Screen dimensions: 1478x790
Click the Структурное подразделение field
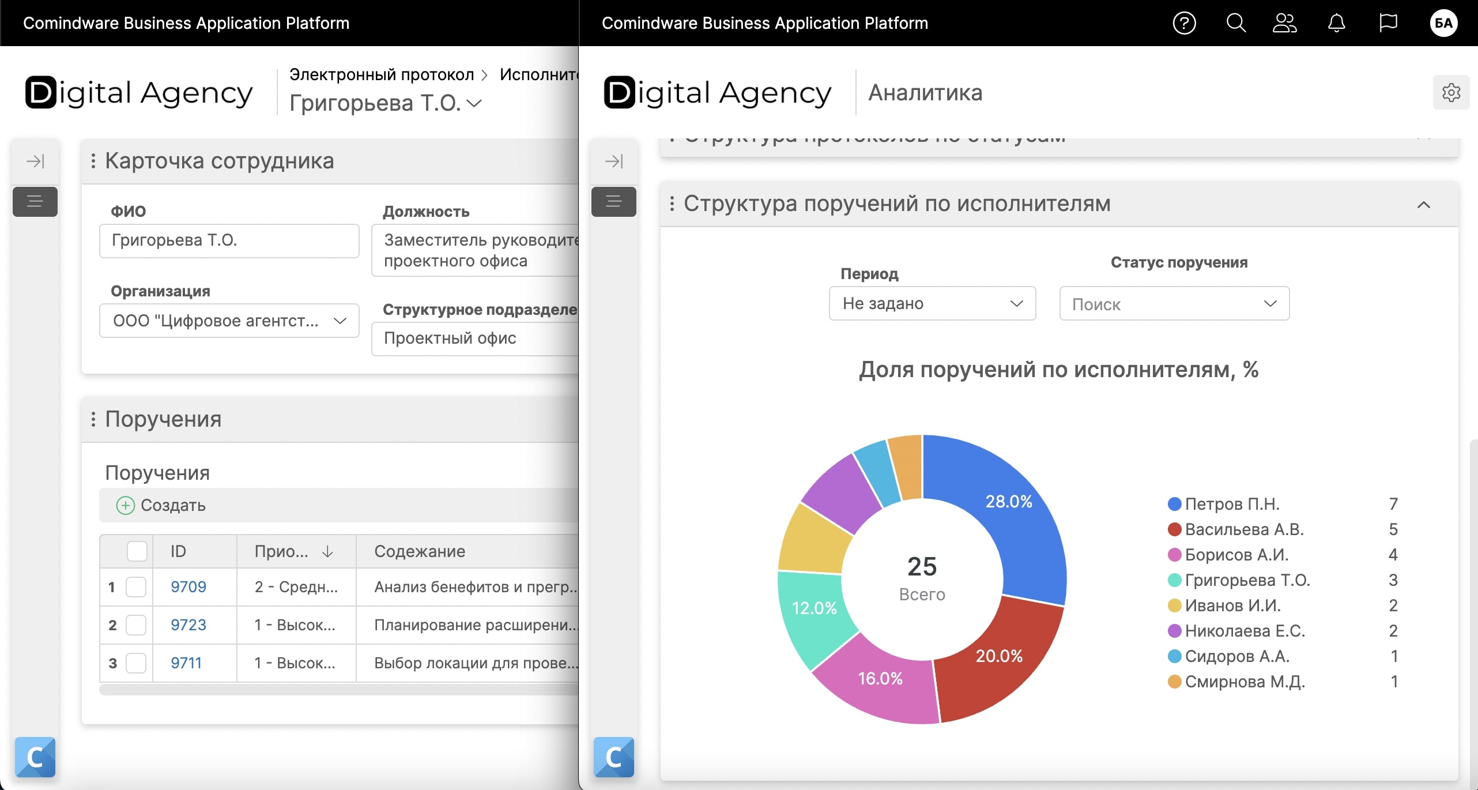pos(475,338)
